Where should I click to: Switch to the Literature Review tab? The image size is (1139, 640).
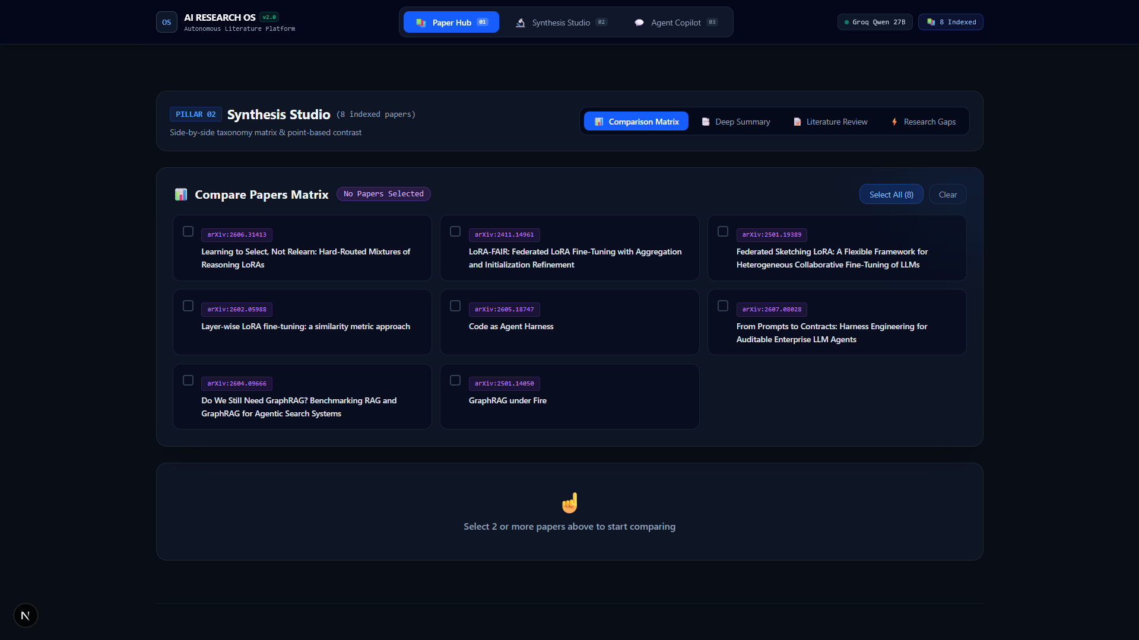pos(830,121)
